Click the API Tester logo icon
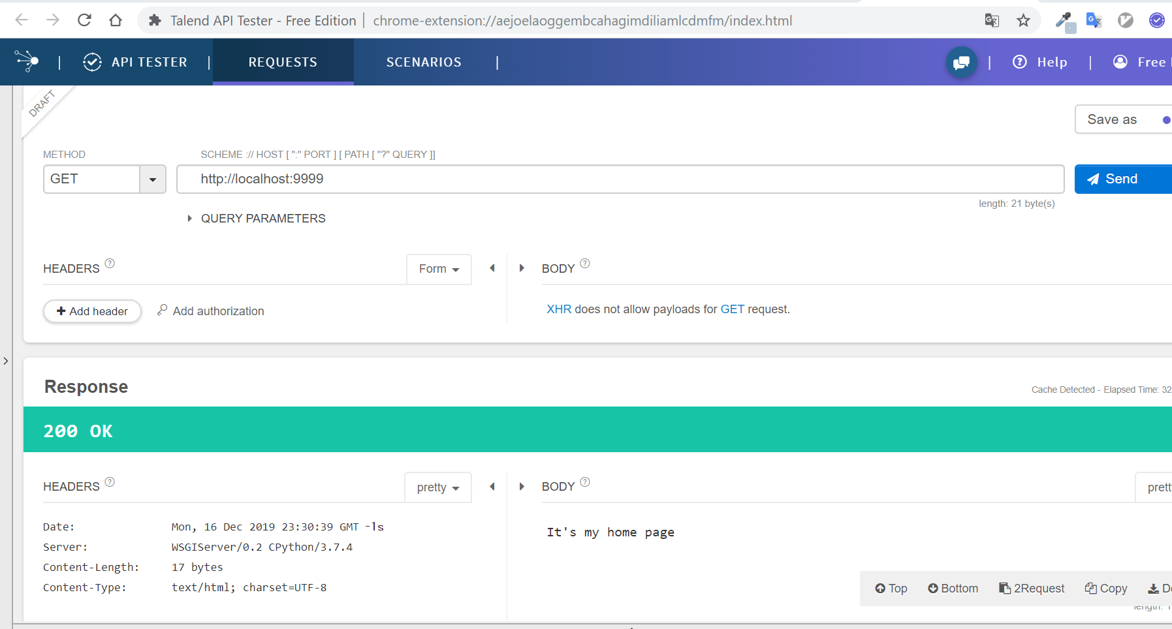Viewport: 1172px width, 629px height. coord(92,62)
